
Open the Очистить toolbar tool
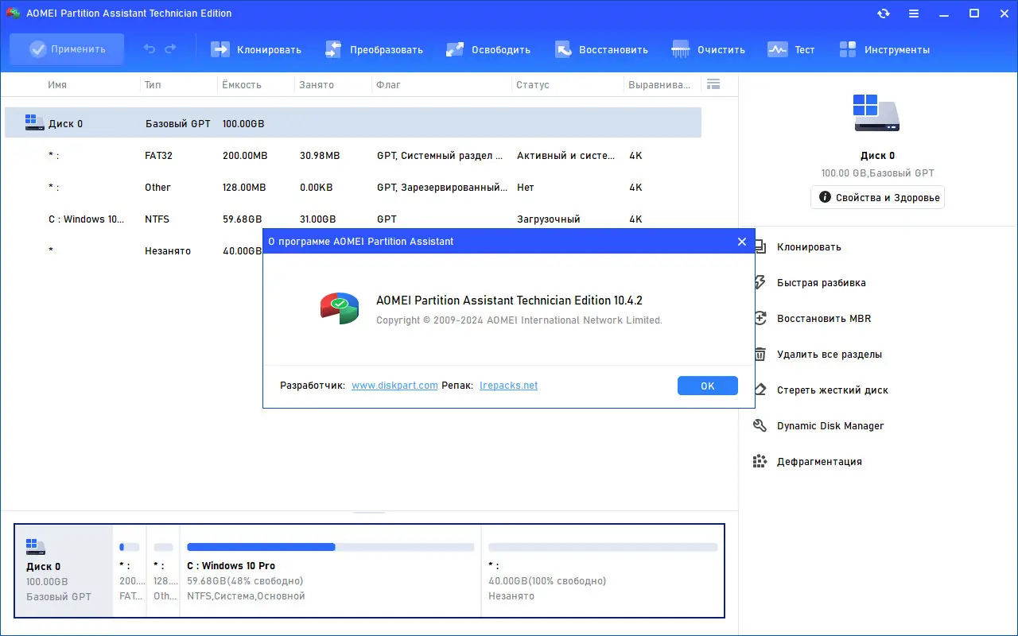(709, 49)
